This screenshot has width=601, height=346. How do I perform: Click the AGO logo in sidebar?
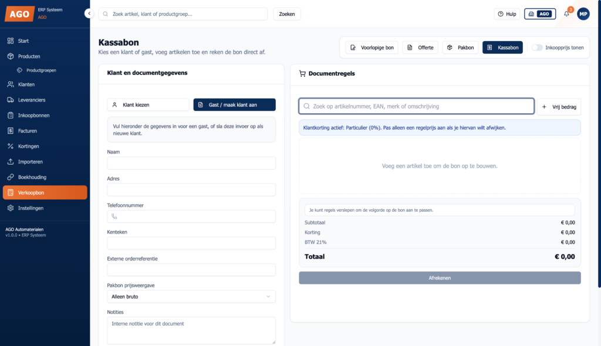(19, 14)
